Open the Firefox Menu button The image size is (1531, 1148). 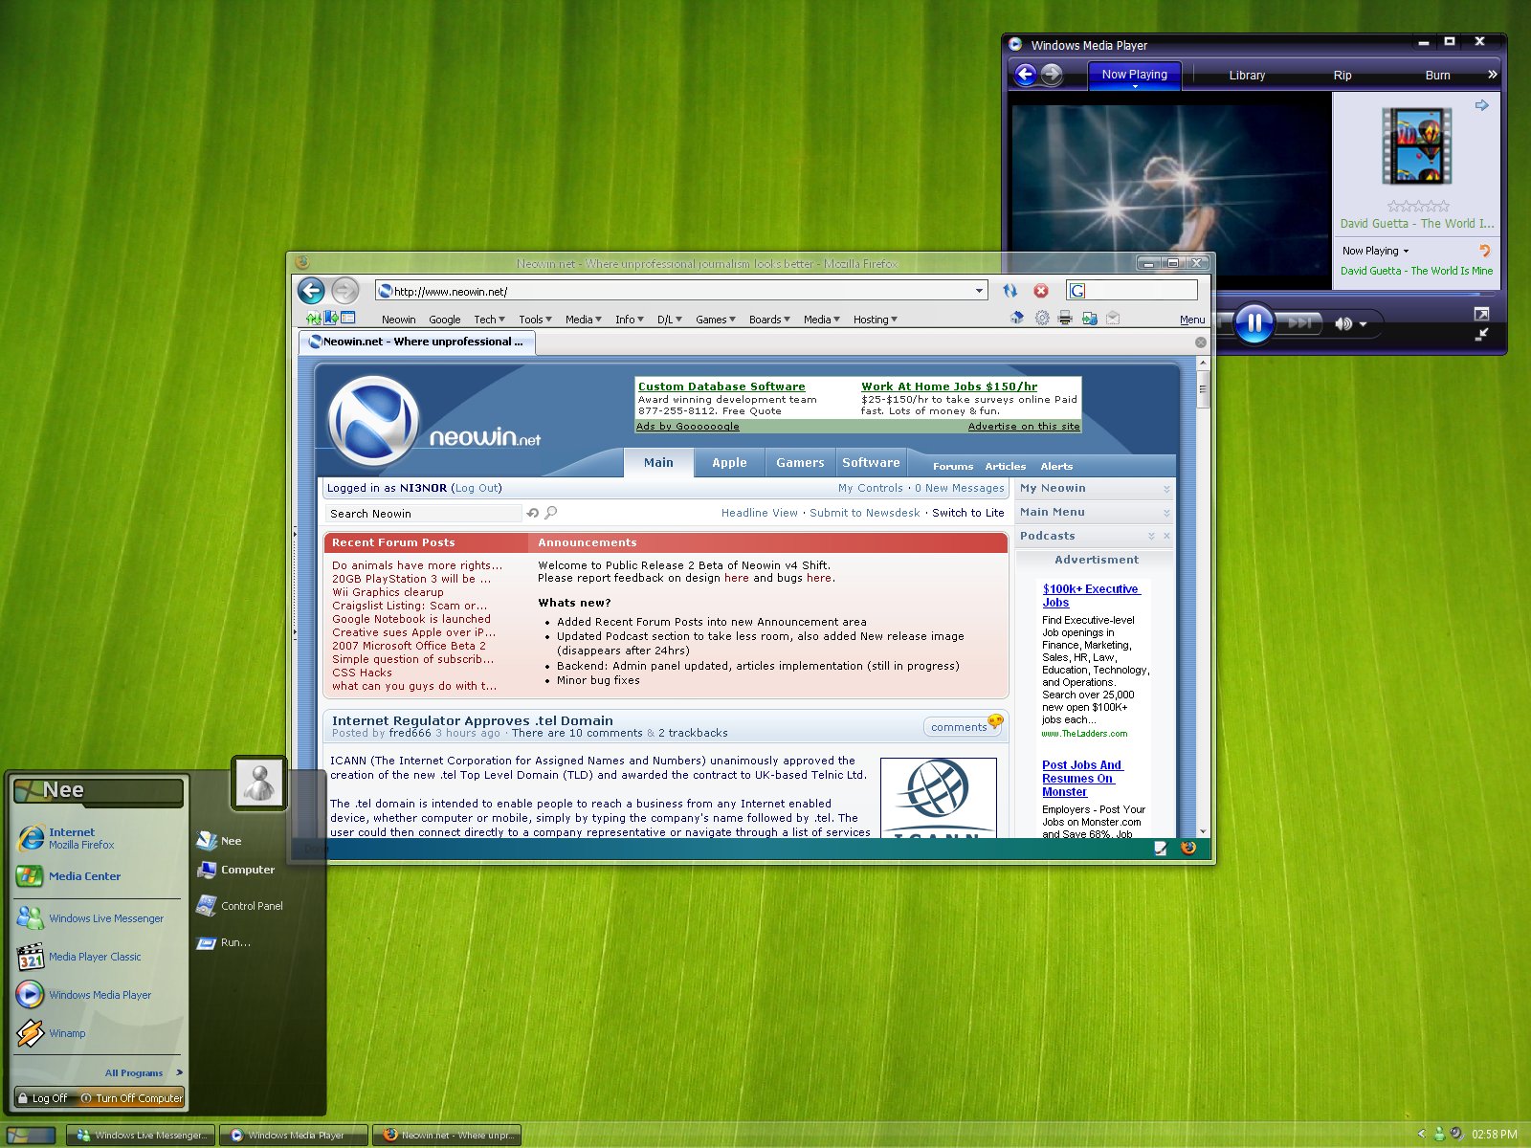click(1192, 320)
